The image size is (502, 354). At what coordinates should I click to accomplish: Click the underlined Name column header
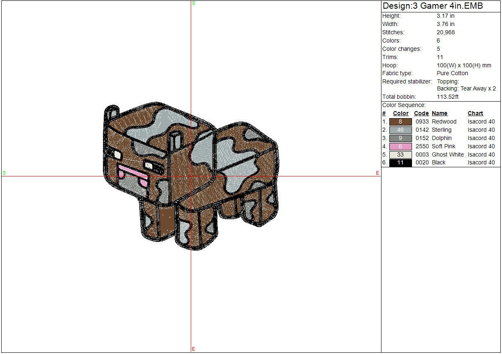point(439,113)
